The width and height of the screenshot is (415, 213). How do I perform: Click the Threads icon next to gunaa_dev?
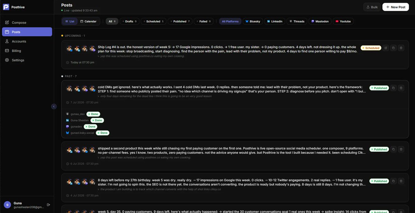coord(67,114)
